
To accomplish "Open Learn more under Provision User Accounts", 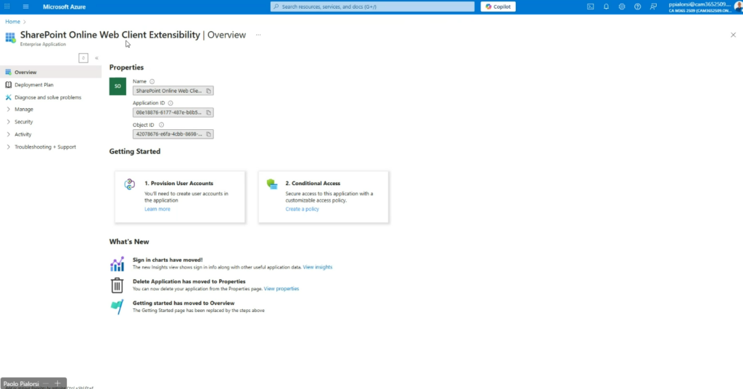I will tap(157, 209).
